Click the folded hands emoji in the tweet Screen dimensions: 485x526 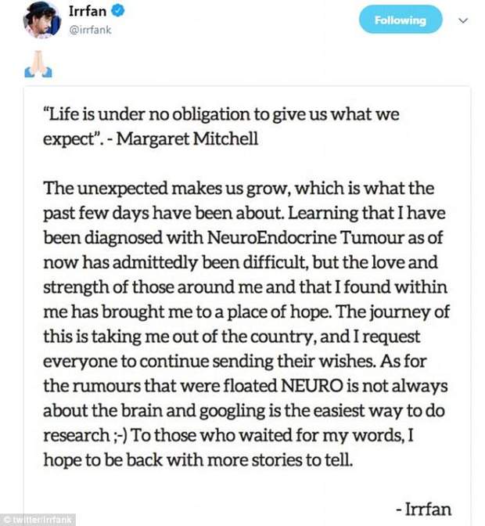(x=38, y=69)
